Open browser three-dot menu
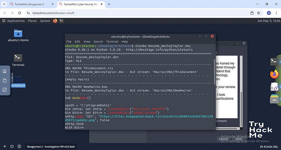Screen dimensions: 281x150 (x=276, y=13)
